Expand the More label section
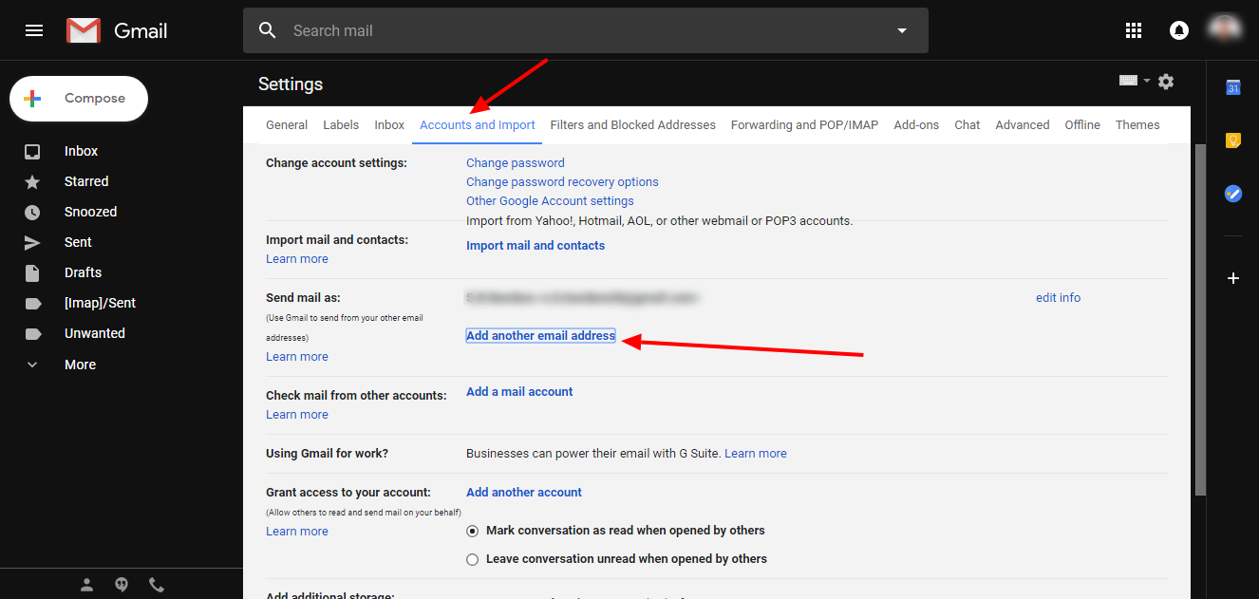This screenshot has height=599, width=1259. [79, 364]
